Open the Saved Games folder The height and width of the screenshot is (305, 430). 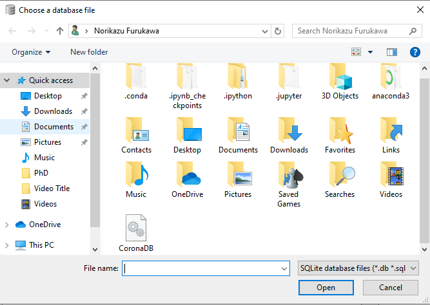[x=289, y=185]
